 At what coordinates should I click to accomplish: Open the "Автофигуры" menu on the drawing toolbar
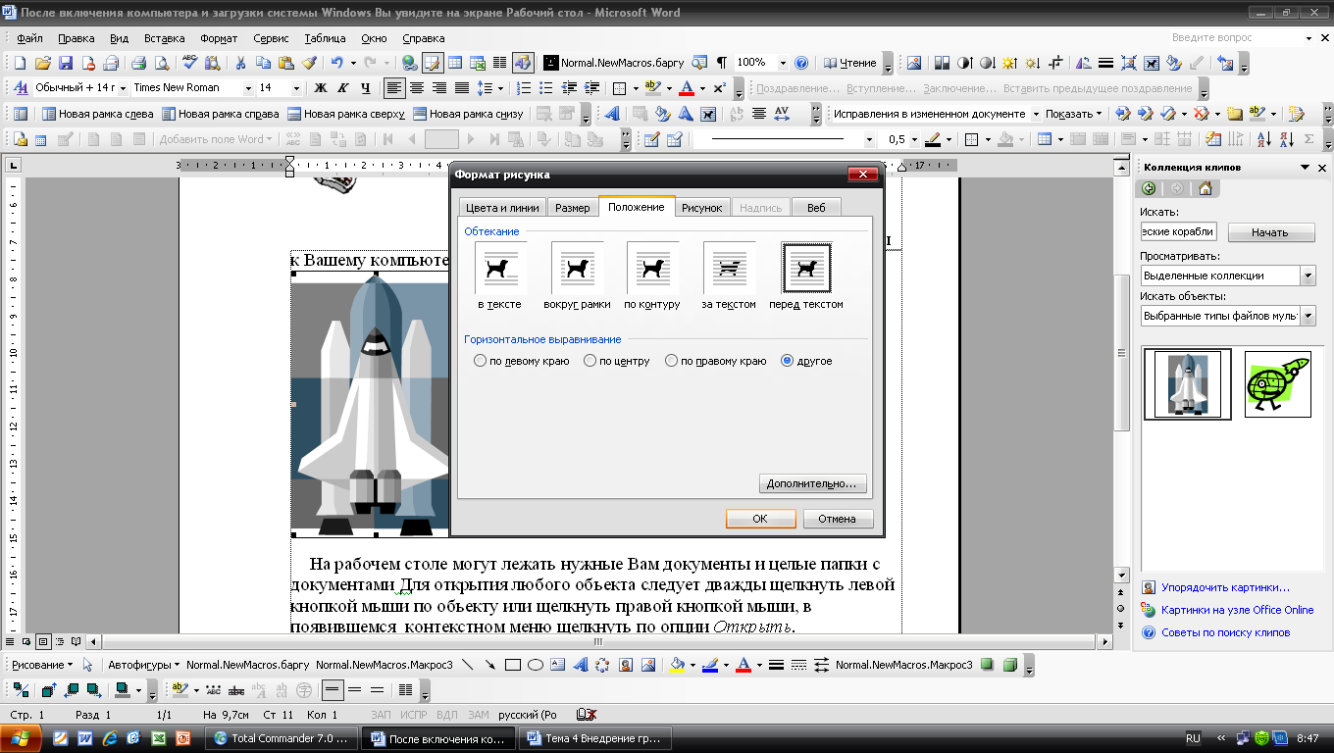tap(142, 665)
